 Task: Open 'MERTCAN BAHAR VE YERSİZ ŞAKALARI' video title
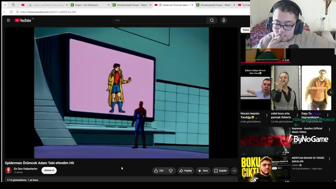pyautogui.click(x=308, y=160)
